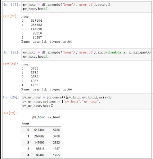The height and width of the screenshot is (159, 153).
Task: Click value 98516 in Out[27] output
Action: (37, 33)
